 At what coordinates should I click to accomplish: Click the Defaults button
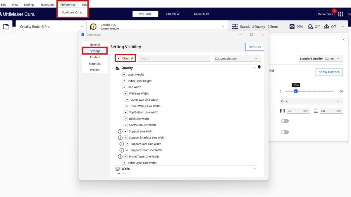click(x=254, y=47)
